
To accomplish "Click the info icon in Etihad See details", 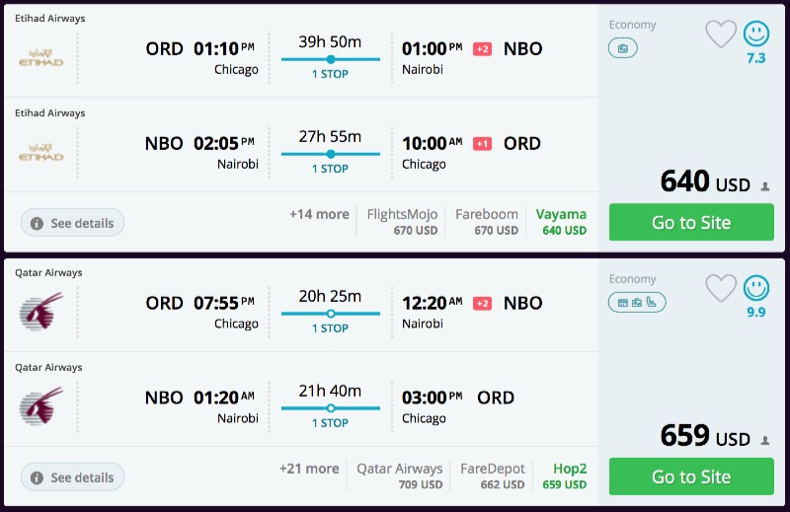I will (38, 224).
